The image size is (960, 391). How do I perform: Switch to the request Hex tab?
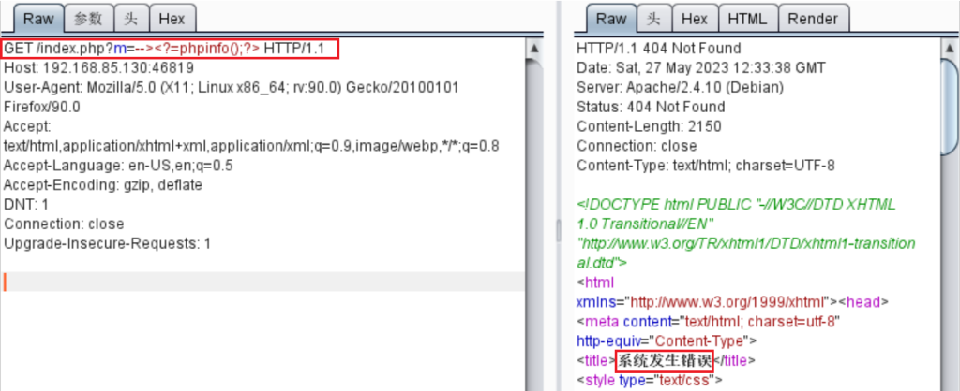pyautogui.click(x=172, y=19)
